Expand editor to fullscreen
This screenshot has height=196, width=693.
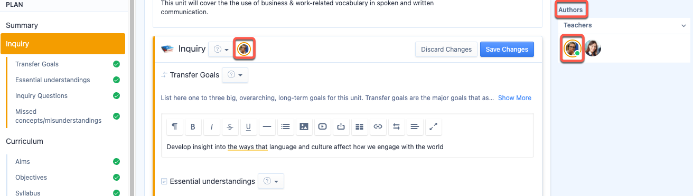point(433,126)
